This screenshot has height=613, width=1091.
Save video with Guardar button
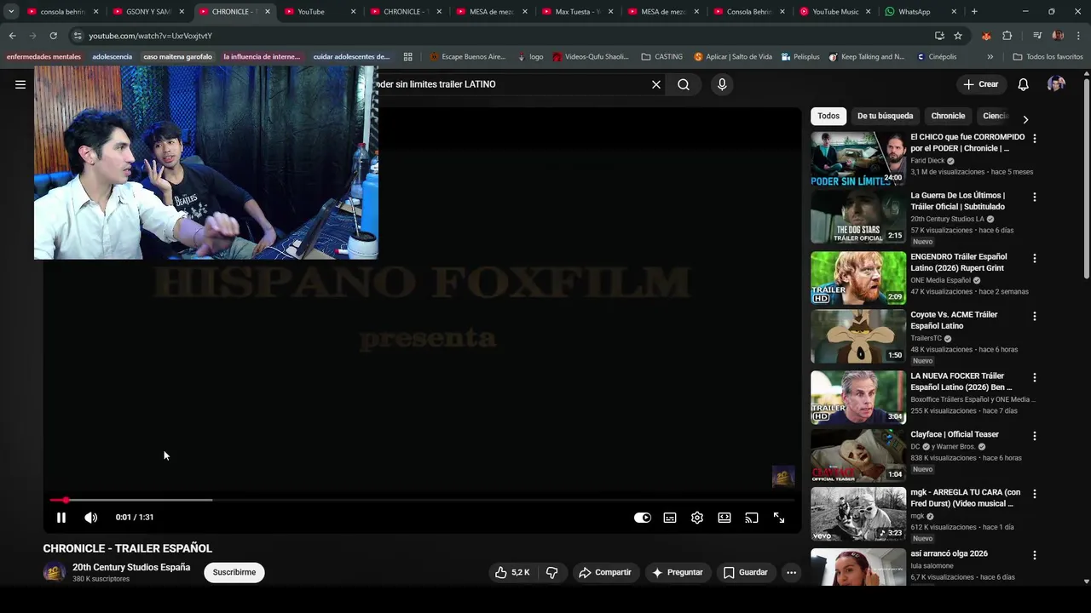746,572
